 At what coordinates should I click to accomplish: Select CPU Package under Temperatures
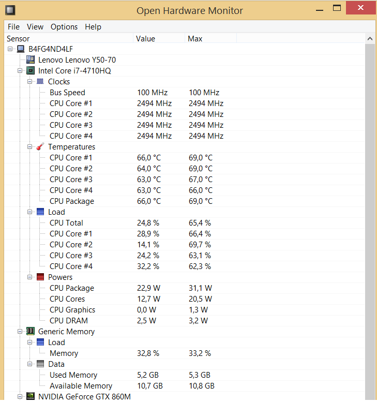pyautogui.click(x=185, y=201)
